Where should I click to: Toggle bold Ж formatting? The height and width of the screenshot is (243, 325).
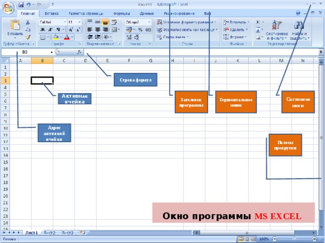pos(43,30)
